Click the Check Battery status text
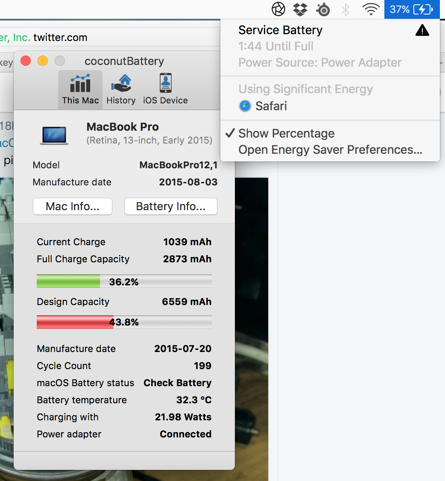The image size is (445, 481). (178, 383)
